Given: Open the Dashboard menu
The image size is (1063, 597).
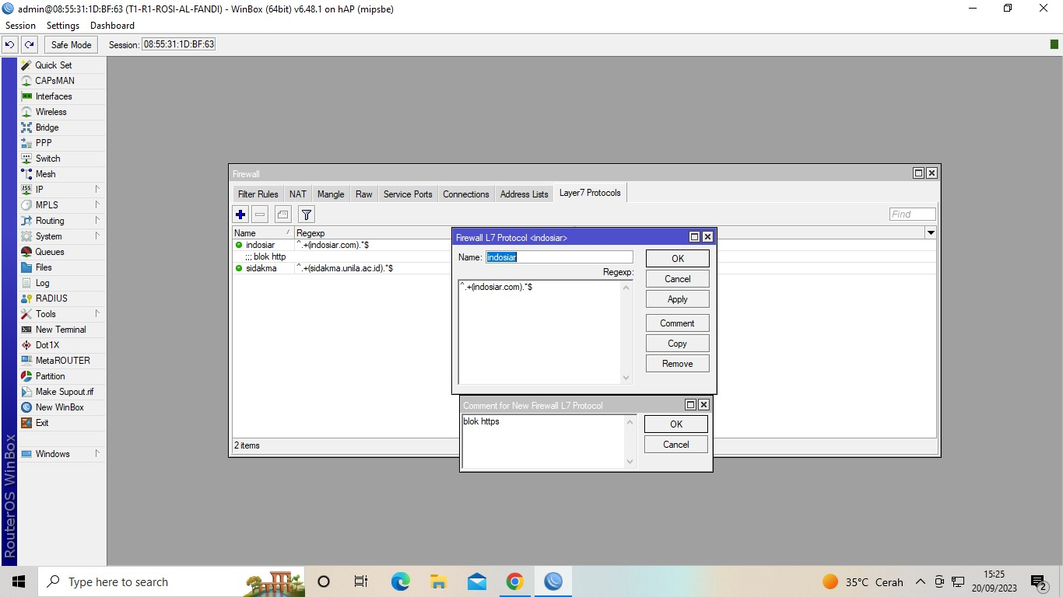Looking at the screenshot, I should pyautogui.click(x=112, y=26).
